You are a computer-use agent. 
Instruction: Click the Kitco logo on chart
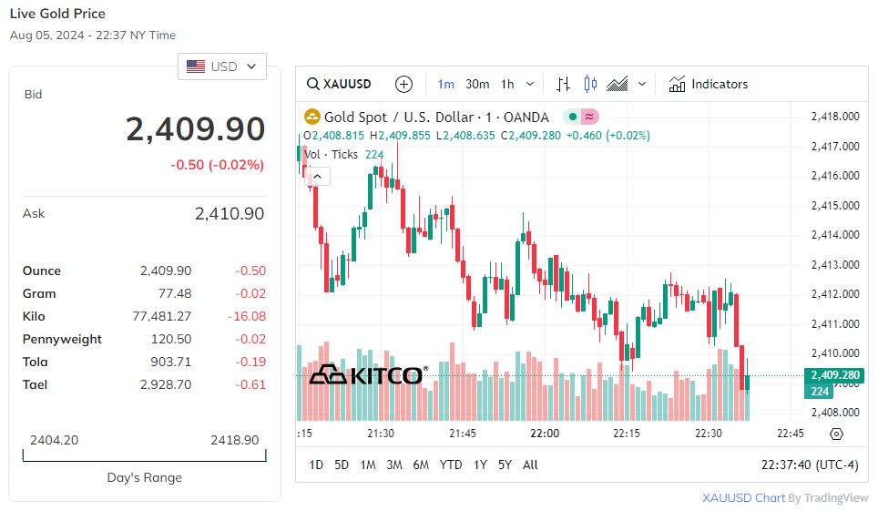pos(367,374)
